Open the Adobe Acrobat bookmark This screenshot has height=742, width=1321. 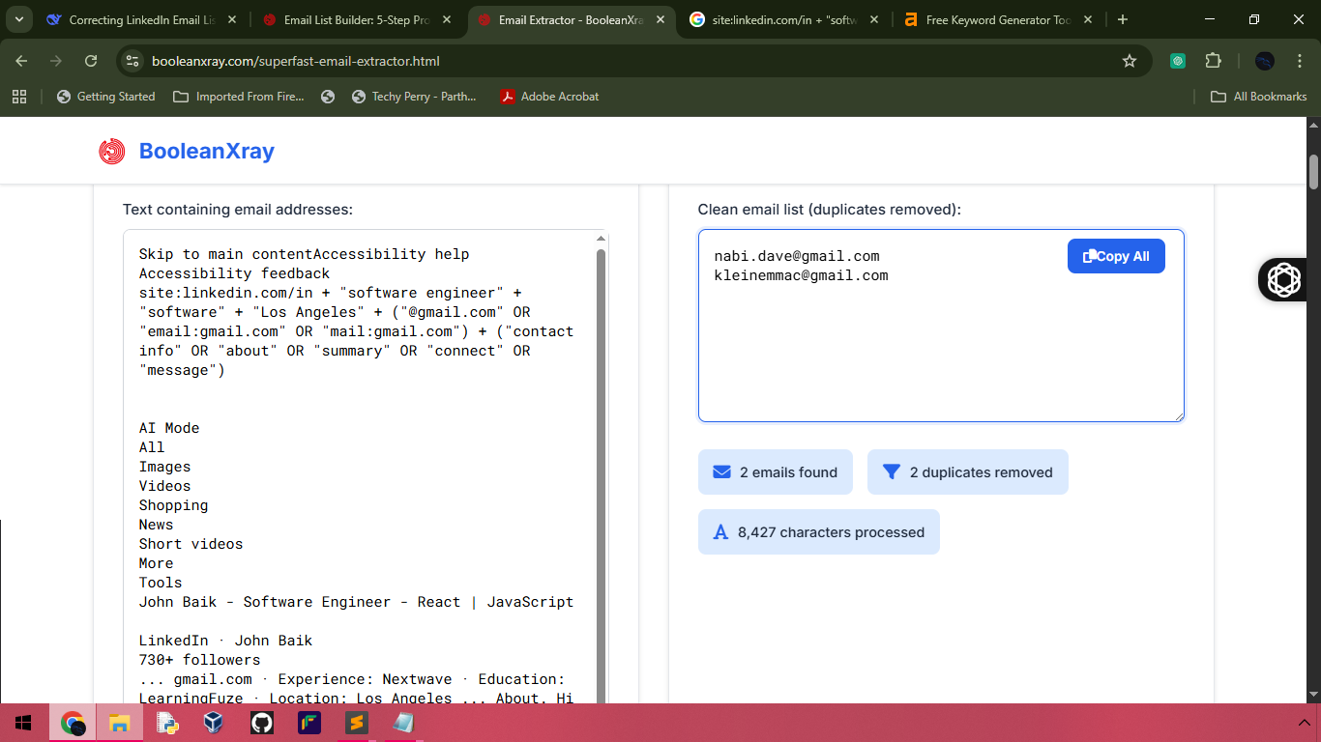[549, 97]
